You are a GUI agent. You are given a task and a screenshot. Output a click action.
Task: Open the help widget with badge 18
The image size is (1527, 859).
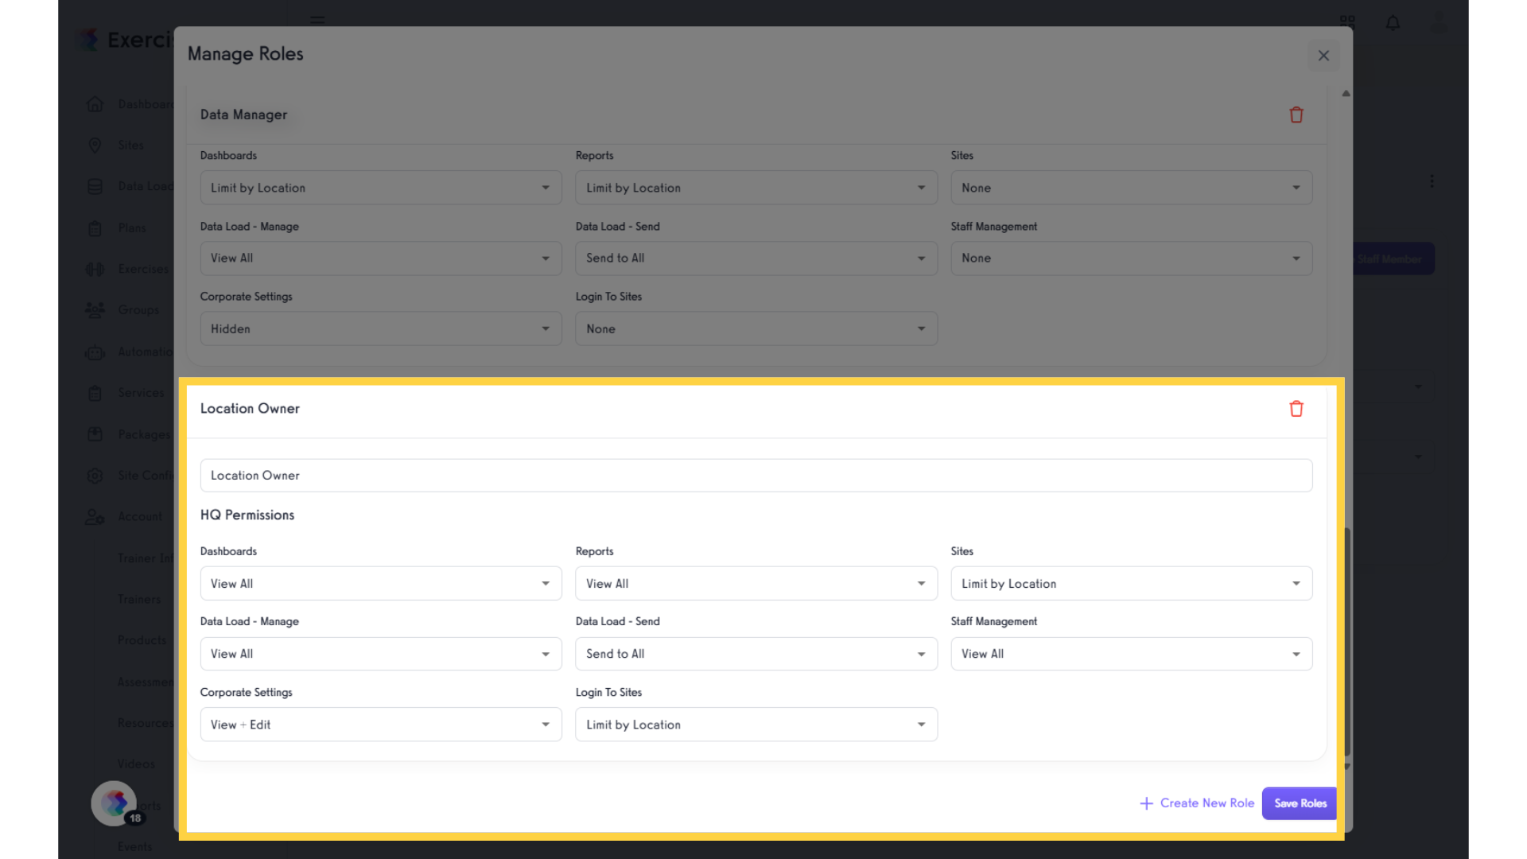115,803
